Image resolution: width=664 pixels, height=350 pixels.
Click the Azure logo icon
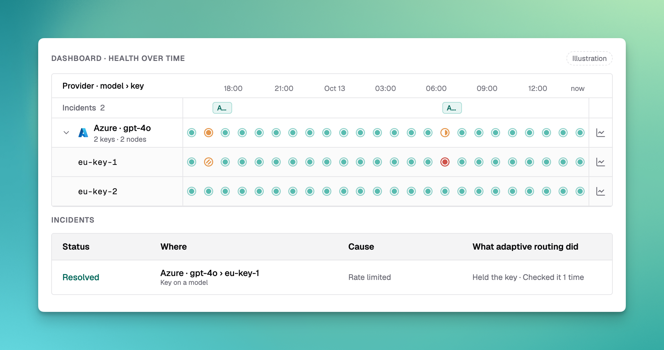click(83, 133)
